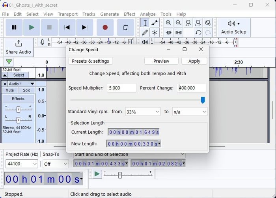Toggle Solo on Audio 1 track
276x198 pixels.
(x=26, y=90)
